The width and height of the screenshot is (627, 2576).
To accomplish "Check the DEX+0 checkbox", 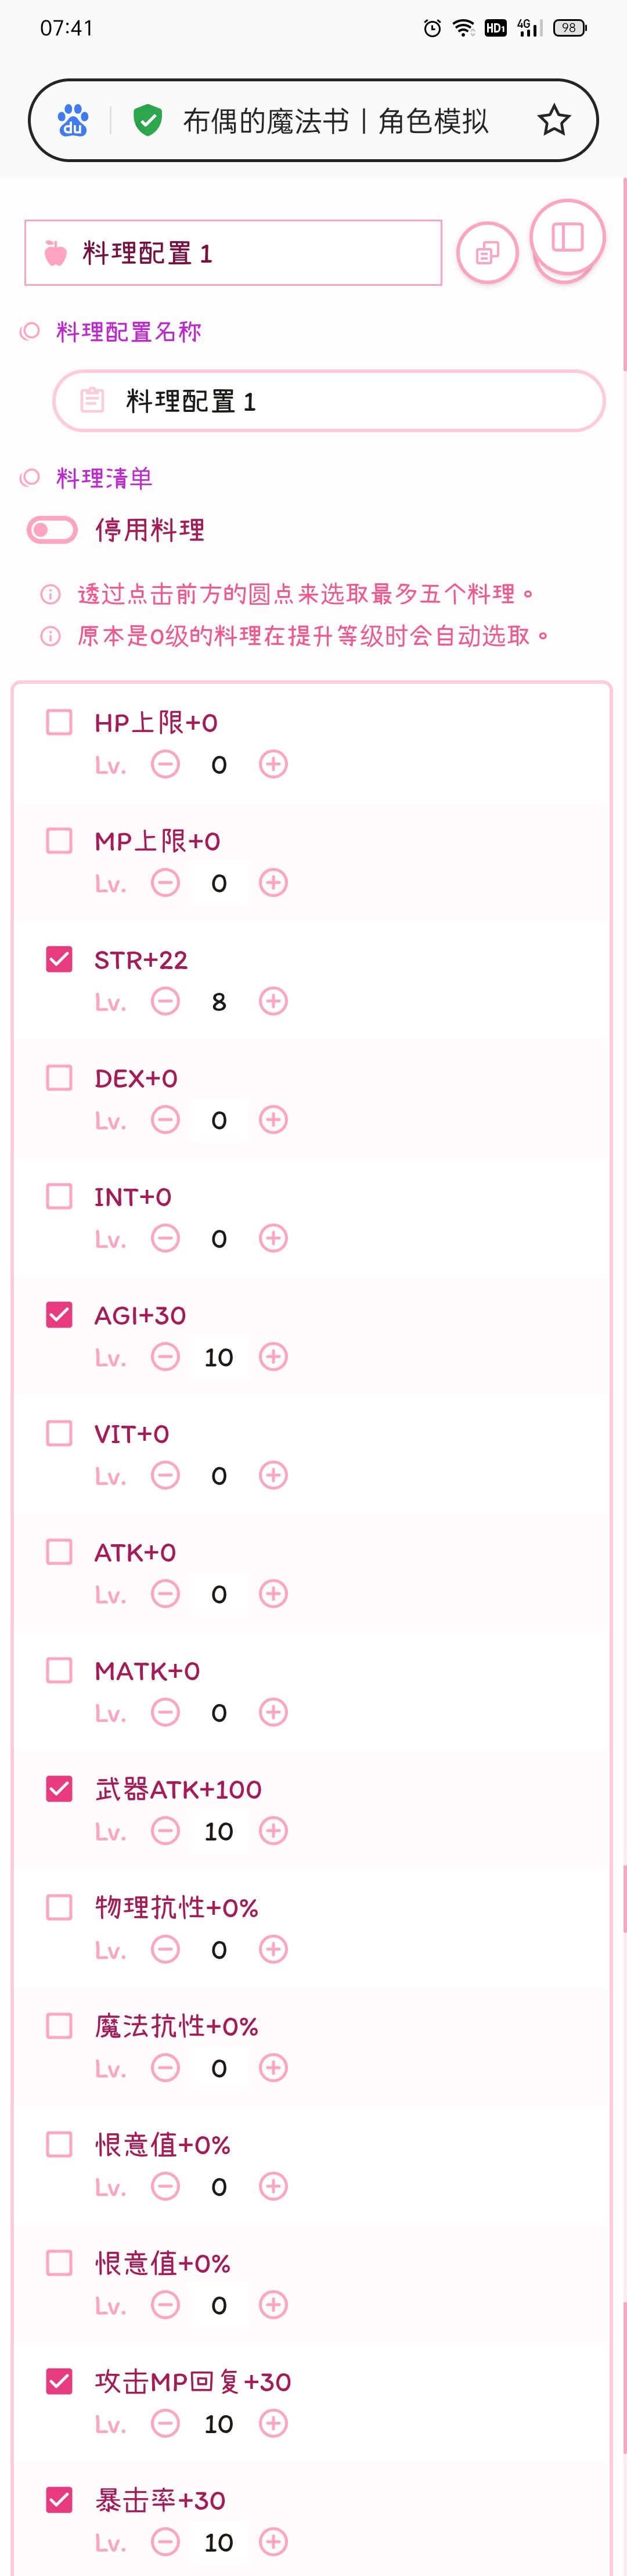I will [59, 1078].
